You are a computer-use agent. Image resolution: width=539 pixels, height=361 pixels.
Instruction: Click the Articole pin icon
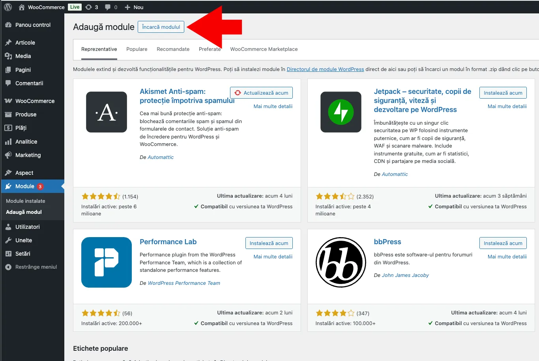(8, 43)
